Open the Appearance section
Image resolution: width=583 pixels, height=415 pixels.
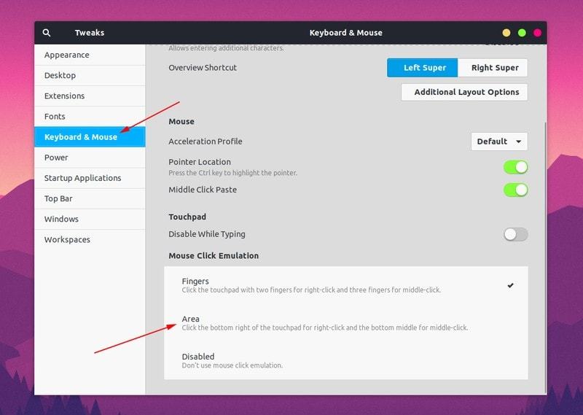click(67, 55)
